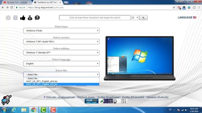Open the Twitter @rgadguard link

click(x=108, y=97)
